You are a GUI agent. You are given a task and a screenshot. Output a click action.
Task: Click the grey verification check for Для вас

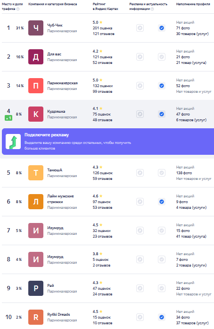point(162,57)
